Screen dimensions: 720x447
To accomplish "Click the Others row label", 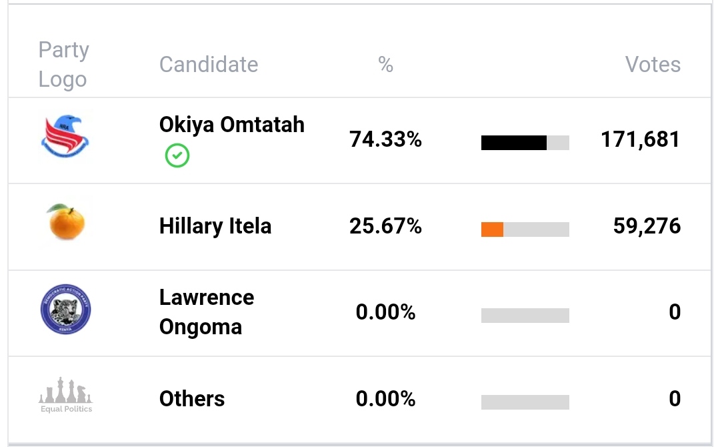I will tap(191, 399).
